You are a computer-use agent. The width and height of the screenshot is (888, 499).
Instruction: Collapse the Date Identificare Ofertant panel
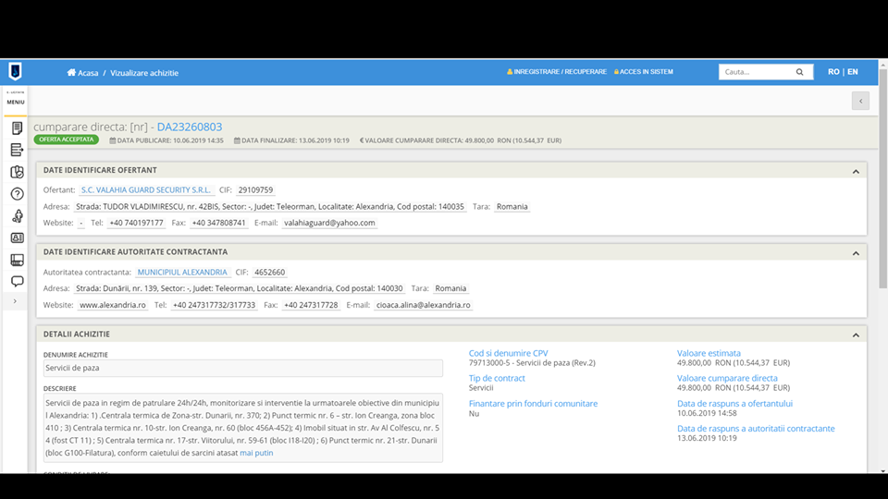(x=856, y=171)
